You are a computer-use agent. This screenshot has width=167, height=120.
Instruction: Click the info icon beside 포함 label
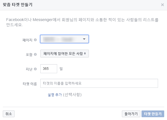click(x=35, y=54)
